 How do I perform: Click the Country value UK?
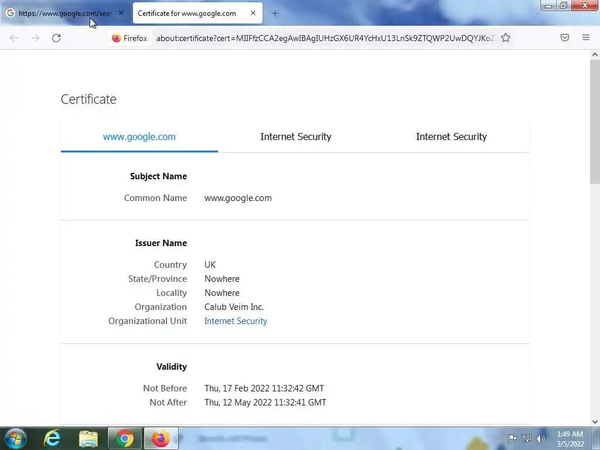[210, 265]
